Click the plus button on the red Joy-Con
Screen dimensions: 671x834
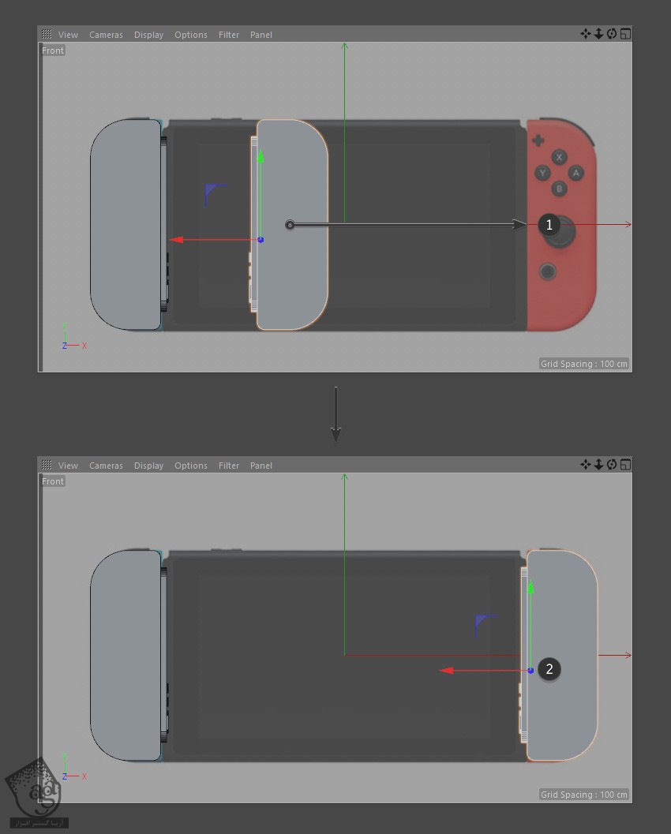(x=538, y=141)
